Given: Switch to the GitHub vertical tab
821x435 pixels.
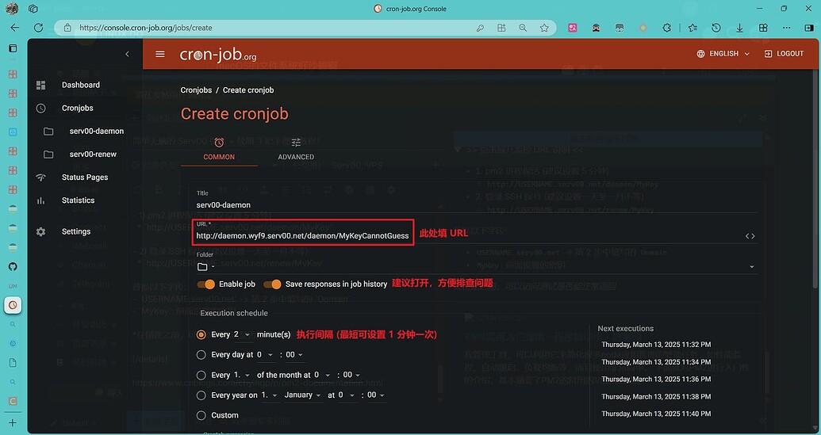Looking at the screenshot, I should 13,266.
